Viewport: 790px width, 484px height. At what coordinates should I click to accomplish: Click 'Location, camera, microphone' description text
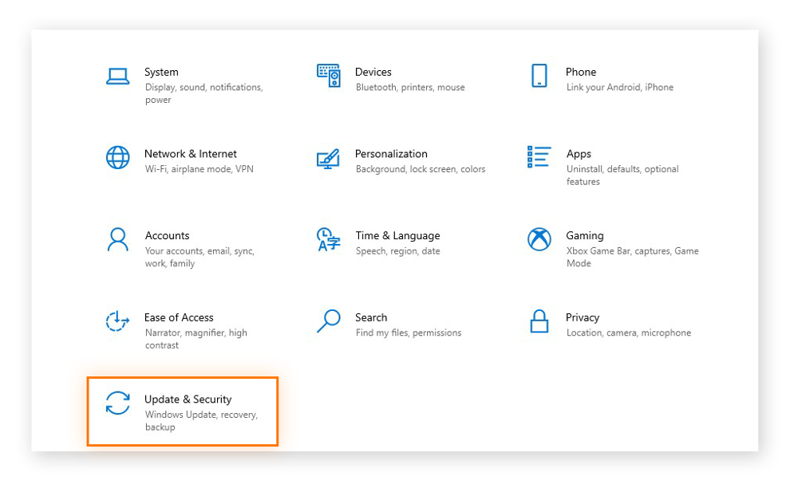pyautogui.click(x=629, y=333)
